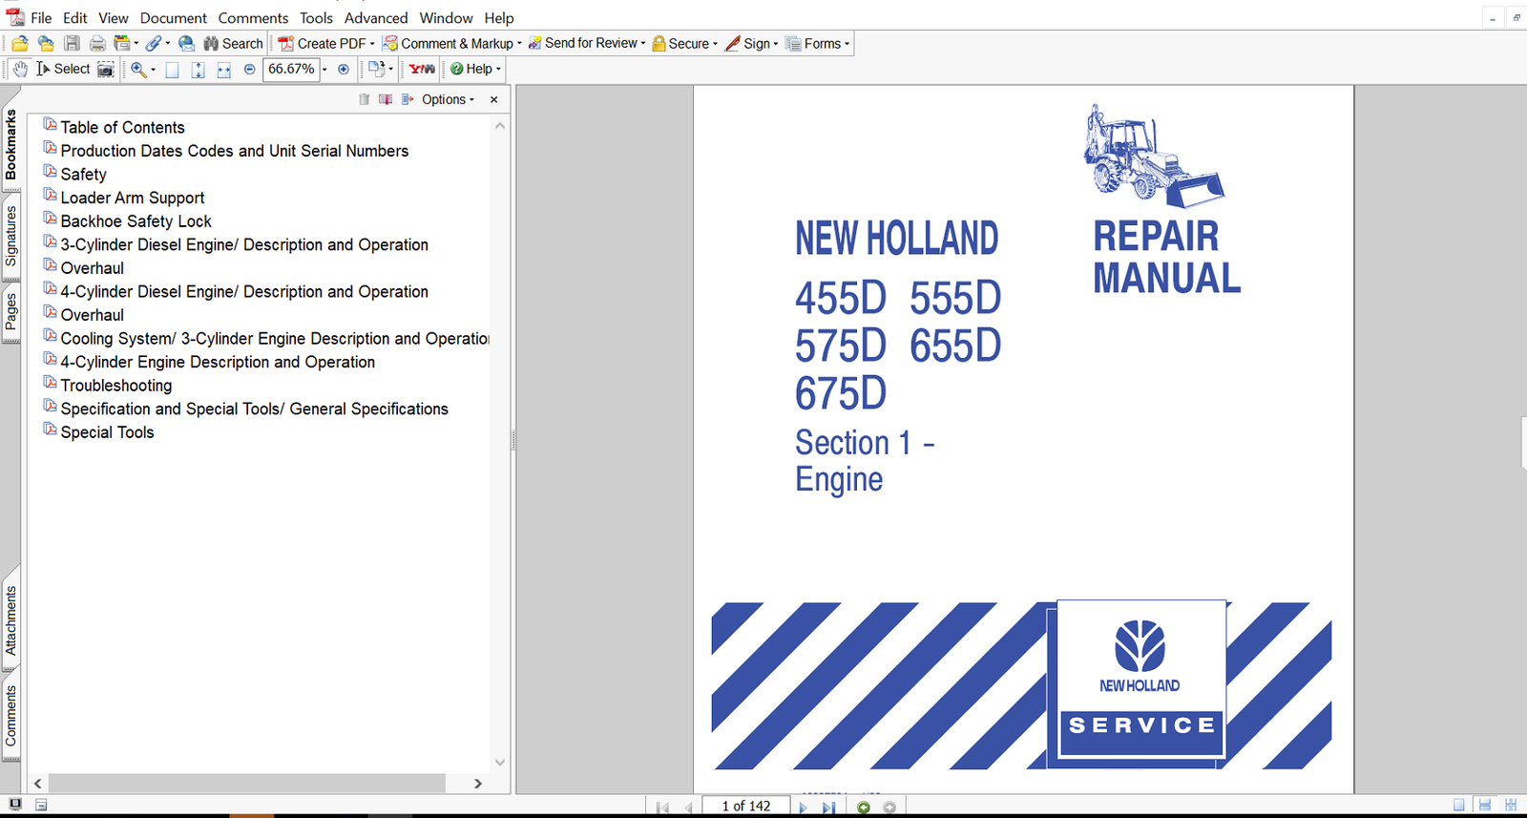The height and width of the screenshot is (818, 1527).
Task: Click the Yahoo toolbar icon
Action: [422, 69]
